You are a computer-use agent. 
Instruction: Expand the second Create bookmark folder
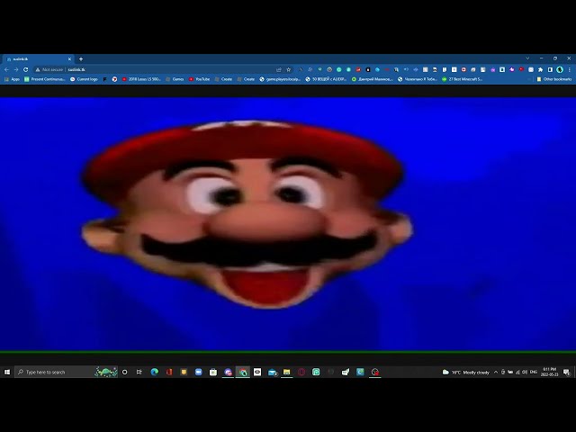point(246,79)
